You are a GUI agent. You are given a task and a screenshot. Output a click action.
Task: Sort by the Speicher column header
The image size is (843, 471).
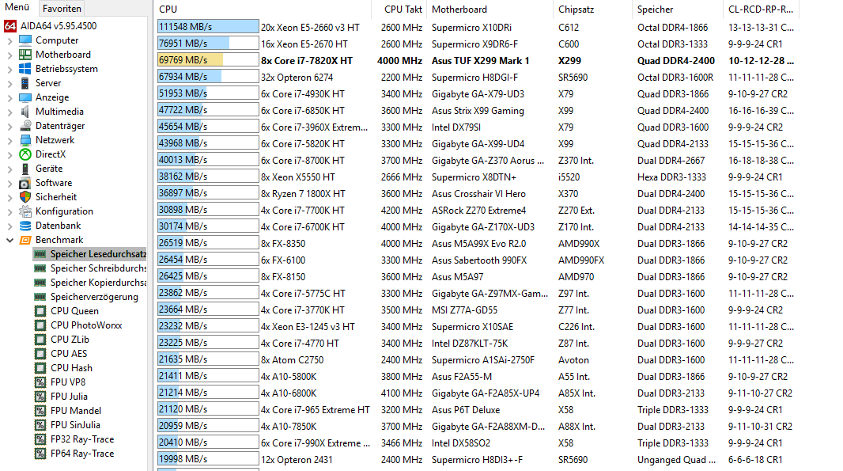(x=677, y=9)
